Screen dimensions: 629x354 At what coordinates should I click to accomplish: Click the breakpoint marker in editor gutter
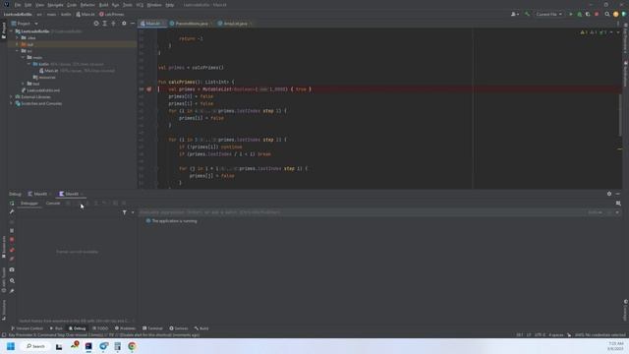click(148, 89)
